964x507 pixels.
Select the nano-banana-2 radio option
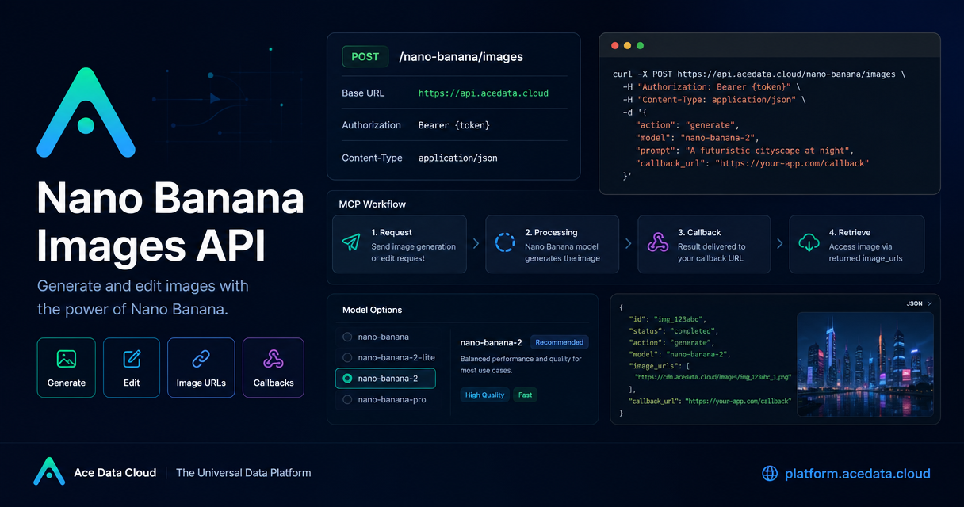click(x=347, y=379)
